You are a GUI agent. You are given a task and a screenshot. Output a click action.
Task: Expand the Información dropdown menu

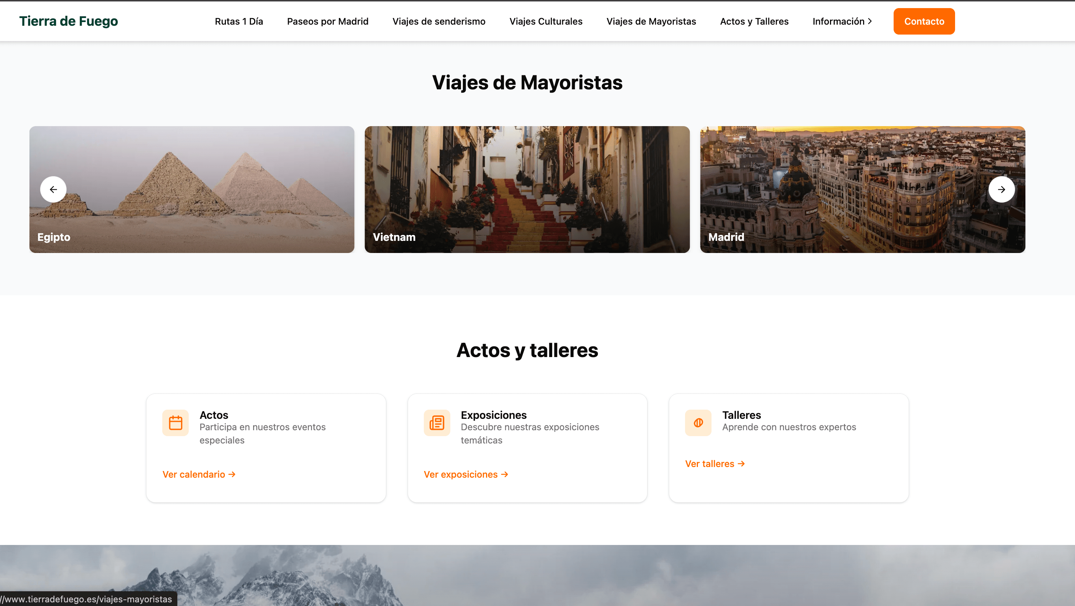click(838, 21)
